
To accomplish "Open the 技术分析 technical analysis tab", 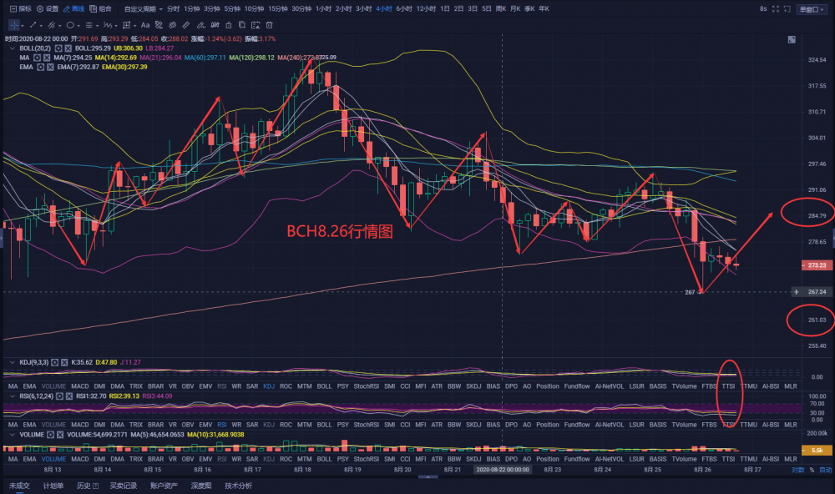I will coord(238,486).
